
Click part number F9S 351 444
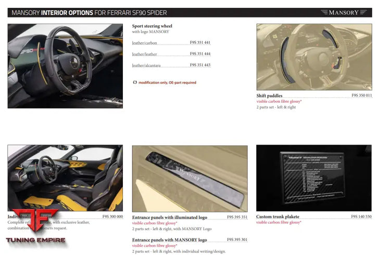[x=200, y=53]
